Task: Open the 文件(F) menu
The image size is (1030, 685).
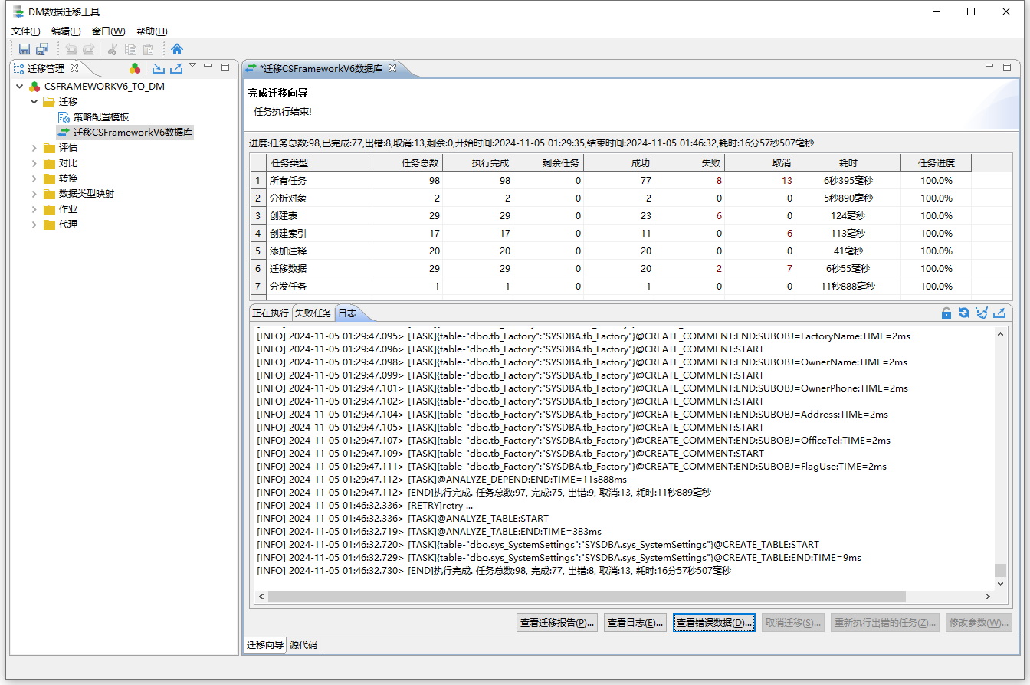Action: (x=25, y=31)
